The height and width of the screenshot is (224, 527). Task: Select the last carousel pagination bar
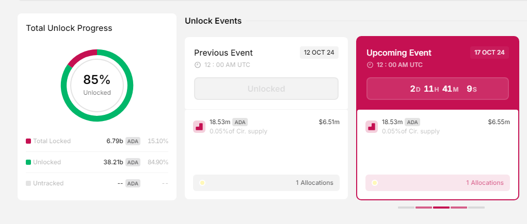(x=476, y=208)
